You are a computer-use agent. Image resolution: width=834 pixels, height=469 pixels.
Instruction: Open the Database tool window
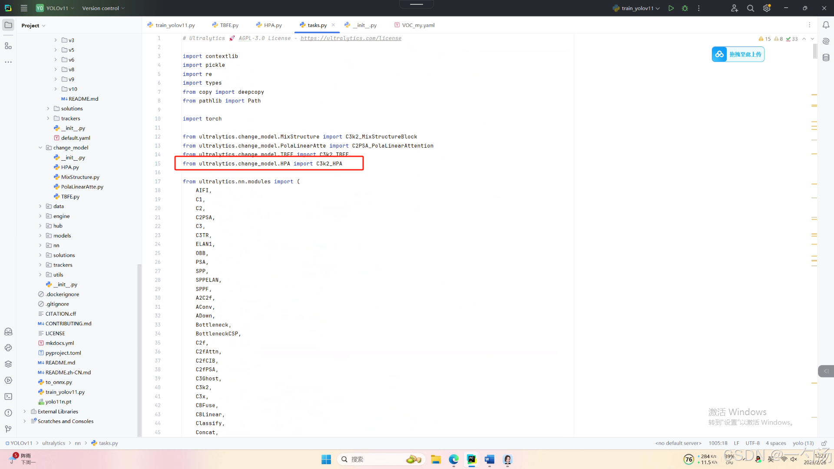(826, 58)
